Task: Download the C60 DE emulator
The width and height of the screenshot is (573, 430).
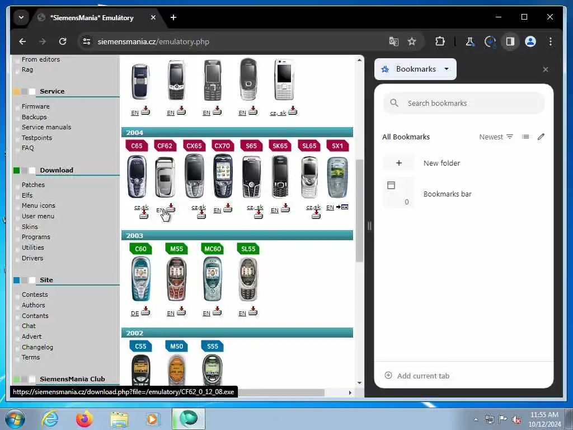Action: [145, 311]
